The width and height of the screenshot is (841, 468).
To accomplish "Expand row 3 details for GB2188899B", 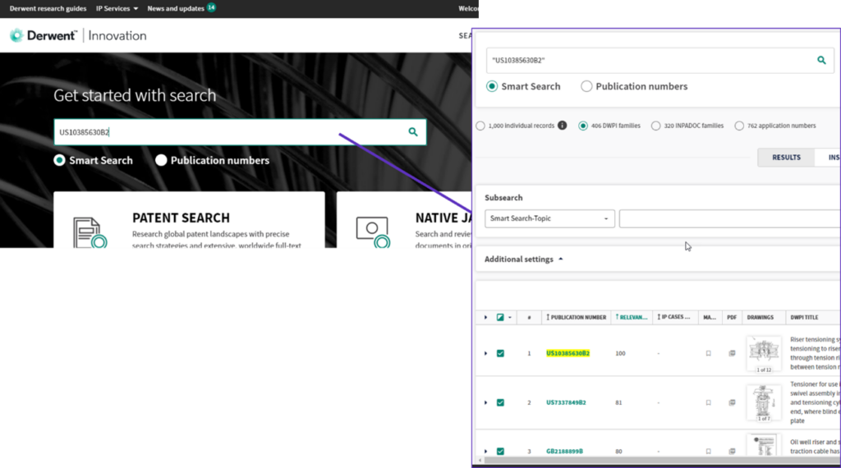I will (x=486, y=452).
